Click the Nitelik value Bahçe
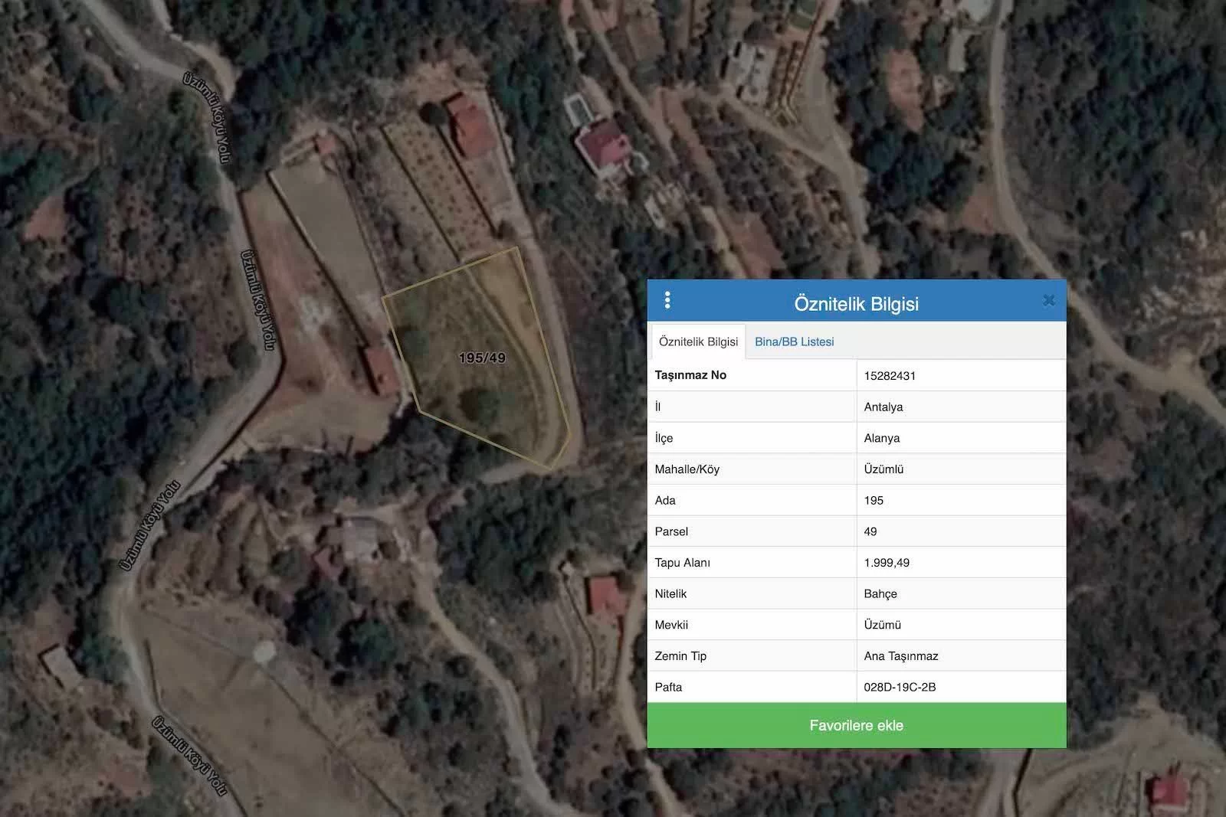This screenshot has height=817, width=1226. [880, 594]
